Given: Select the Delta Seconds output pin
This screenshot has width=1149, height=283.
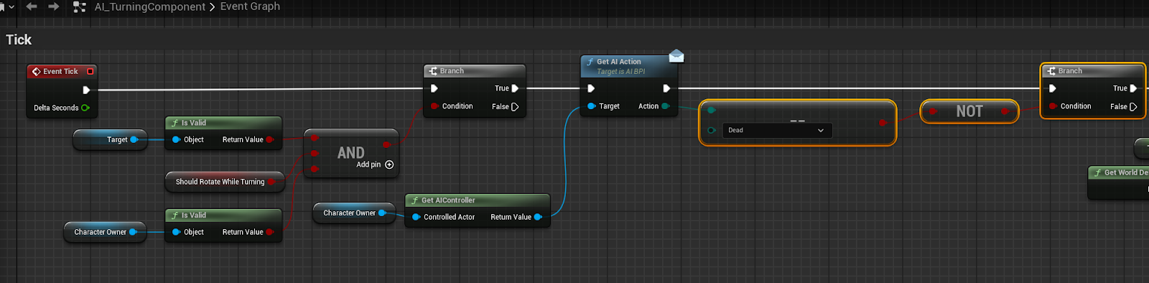Looking at the screenshot, I should click(x=85, y=108).
